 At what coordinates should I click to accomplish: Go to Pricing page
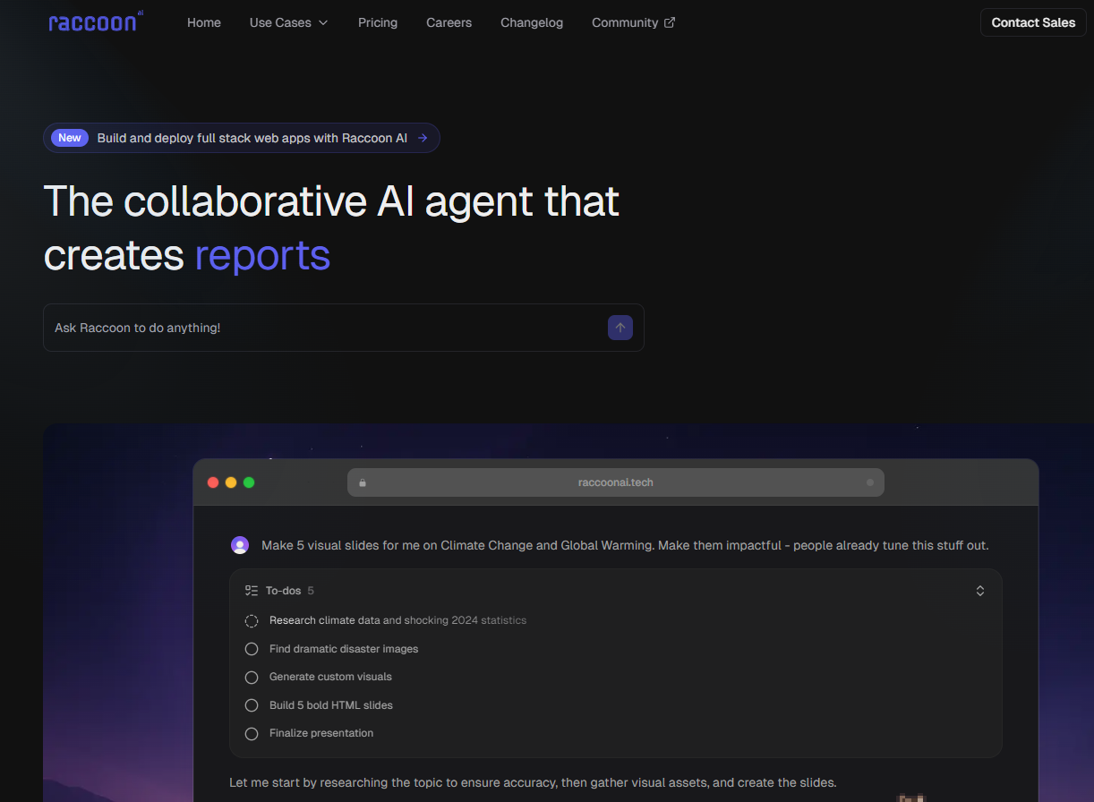coord(378,22)
